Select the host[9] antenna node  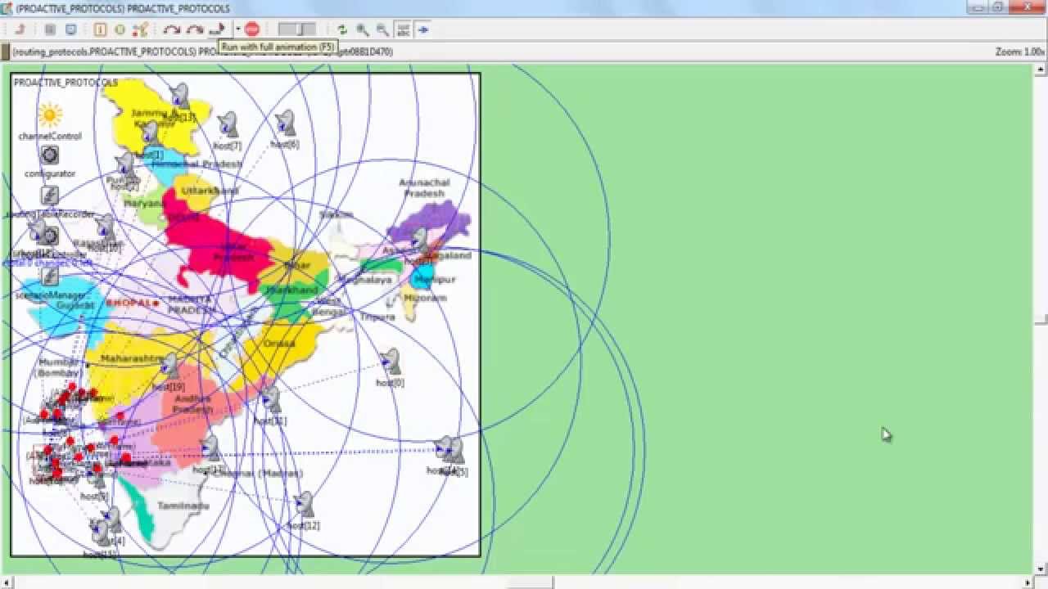[x=98, y=477]
